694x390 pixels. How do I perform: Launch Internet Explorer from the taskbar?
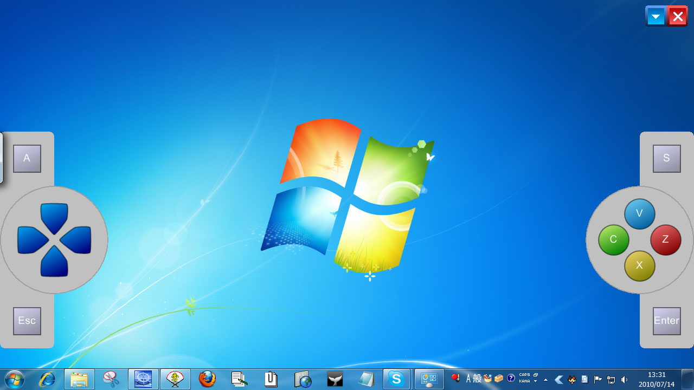click(47, 379)
